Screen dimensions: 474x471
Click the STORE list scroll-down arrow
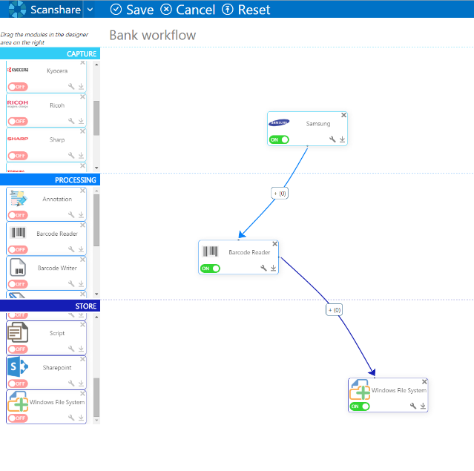[96, 421]
